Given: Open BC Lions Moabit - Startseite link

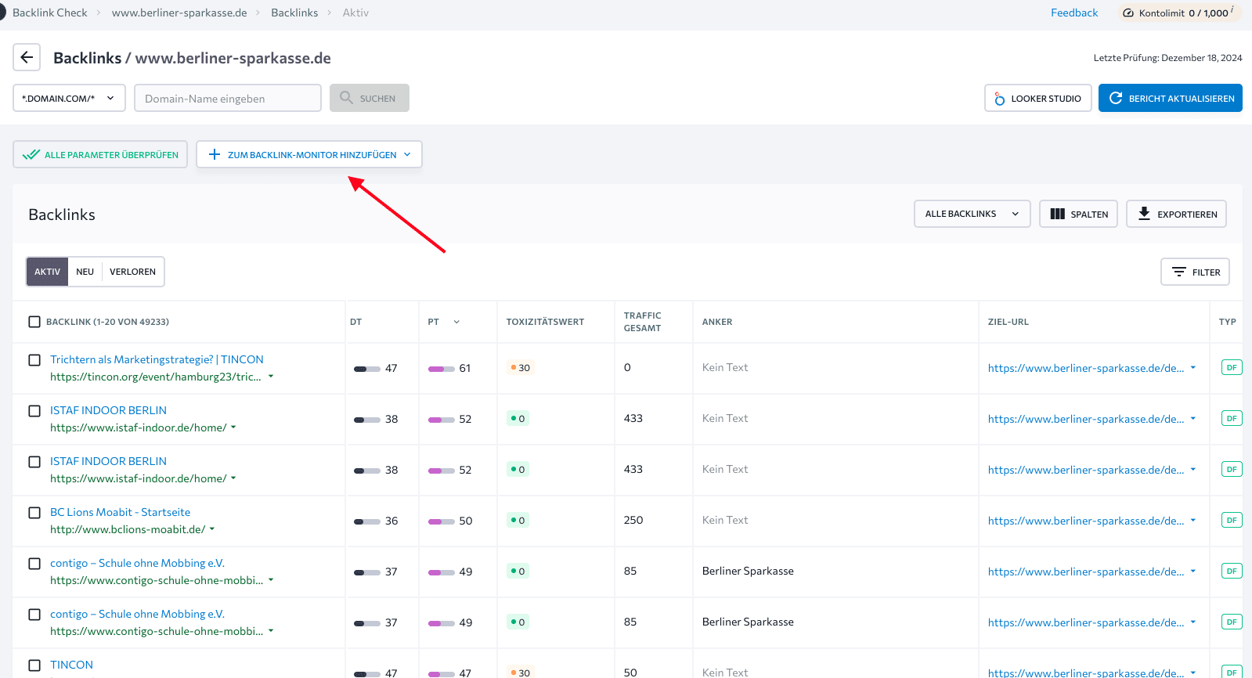Looking at the screenshot, I should [x=120, y=512].
